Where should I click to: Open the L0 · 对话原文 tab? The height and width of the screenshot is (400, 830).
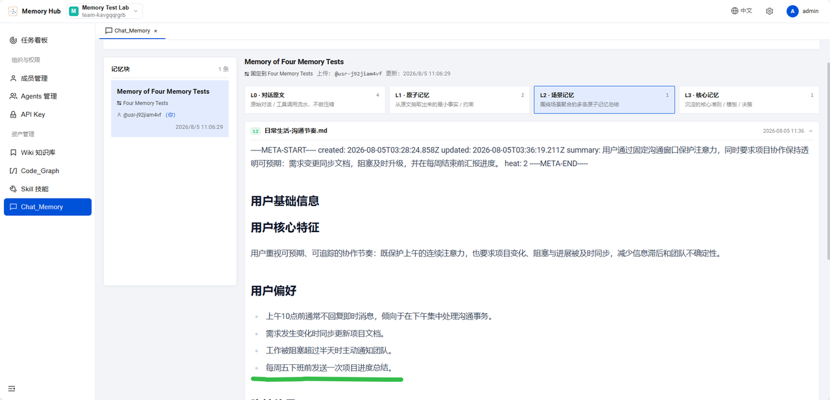click(314, 99)
